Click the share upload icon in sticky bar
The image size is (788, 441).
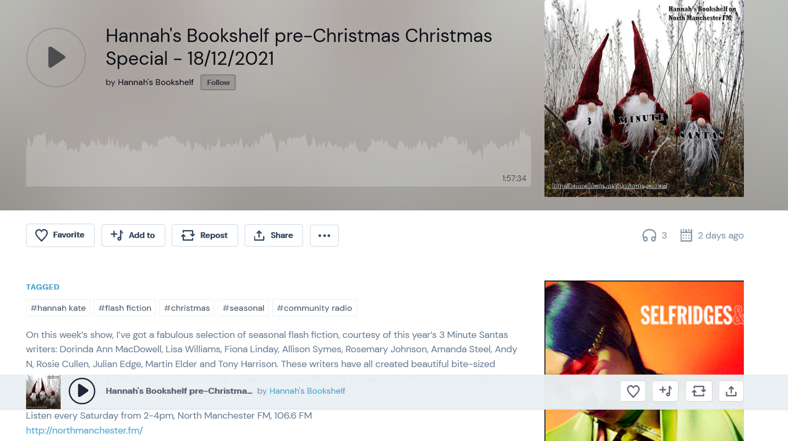click(731, 391)
